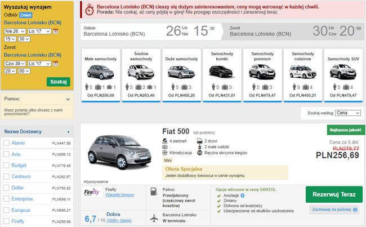366x227 pixels.
Task: Open the return hour dropdown 20
Action: click(10, 71)
